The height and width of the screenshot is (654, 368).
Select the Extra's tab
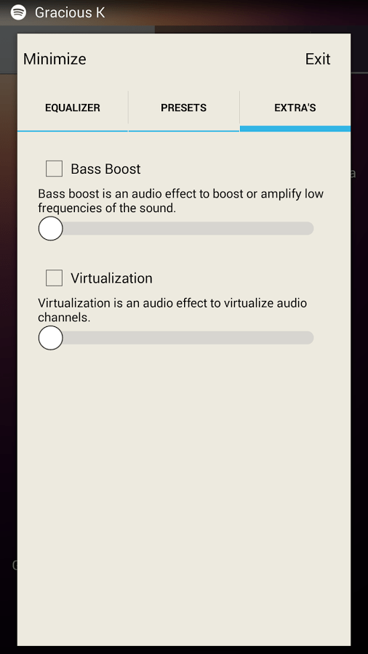pos(295,108)
